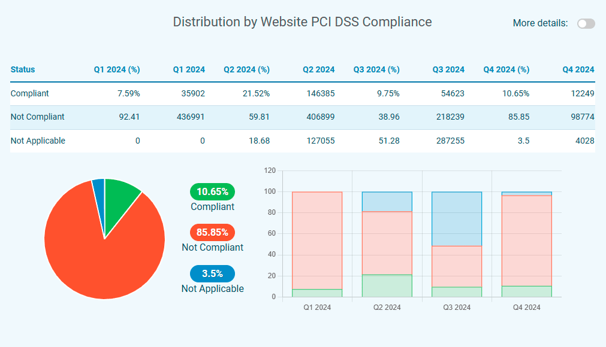This screenshot has height=347, width=606.
Task: Toggle the More details switch
Action: tap(586, 23)
